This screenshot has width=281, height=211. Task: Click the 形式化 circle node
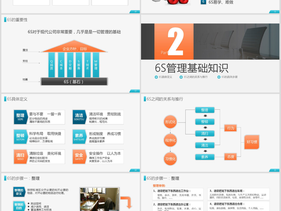point(170,122)
